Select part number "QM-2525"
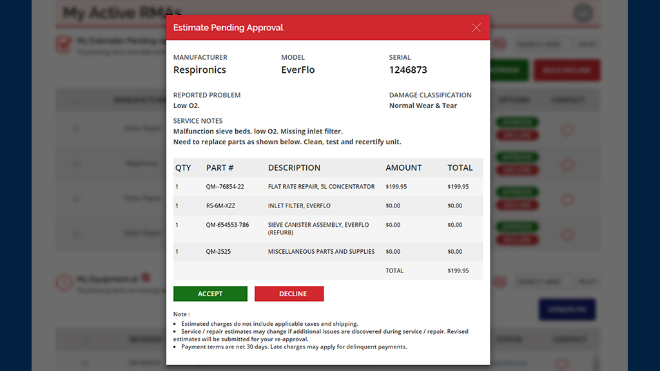This screenshot has width=660, height=371. click(x=218, y=252)
